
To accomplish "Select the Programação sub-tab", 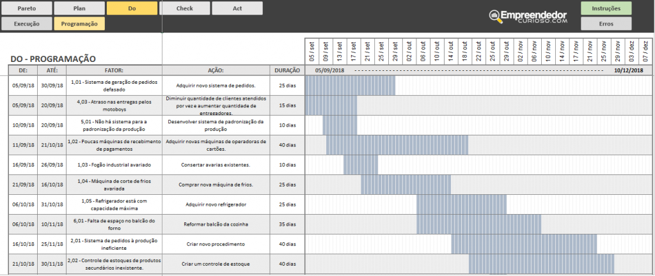I will click(x=79, y=24).
